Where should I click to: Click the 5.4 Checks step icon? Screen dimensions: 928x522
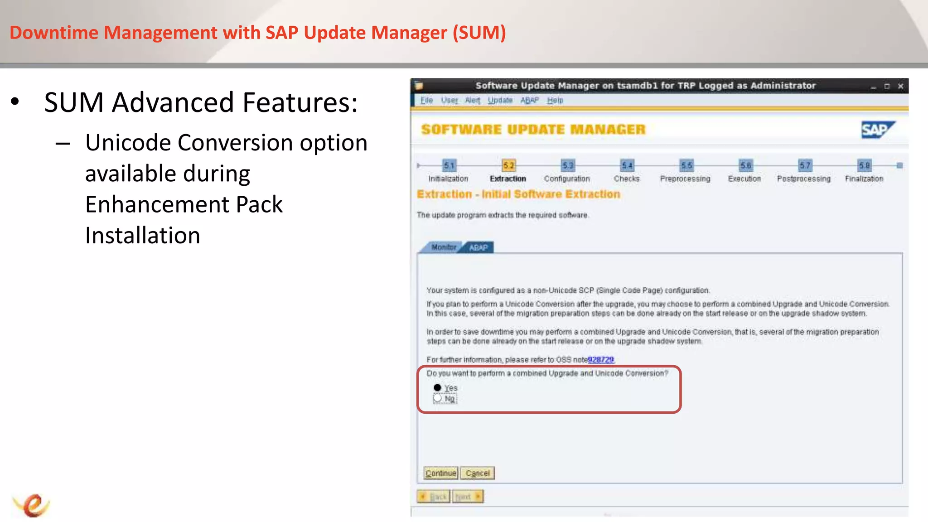tap(627, 165)
